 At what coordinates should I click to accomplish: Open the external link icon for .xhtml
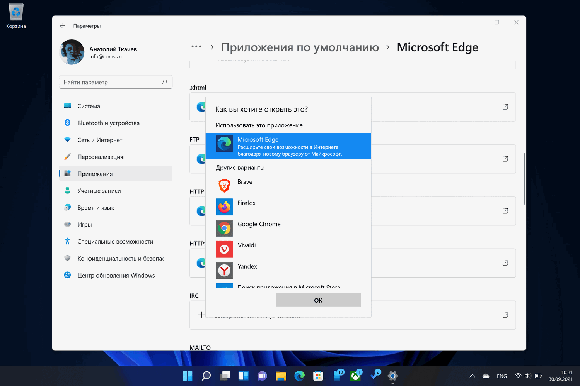(x=505, y=107)
